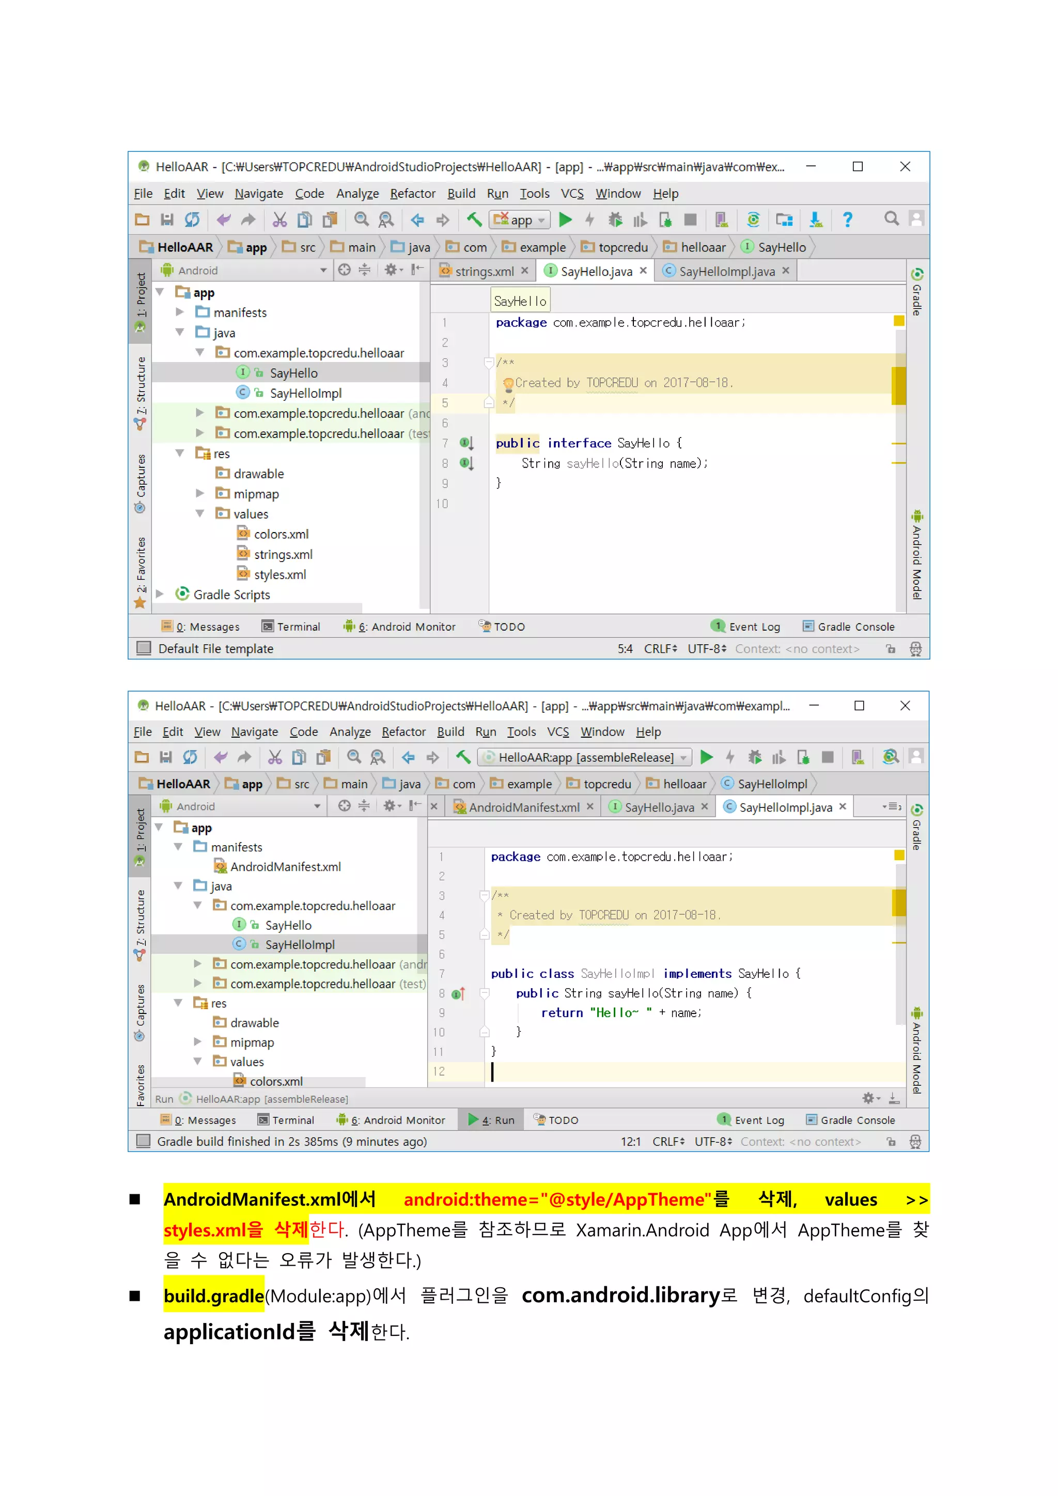Click Copy icon in bottom window toolbar
The width and height of the screenshot is (1058, 1496).
[x=299, y=757]
